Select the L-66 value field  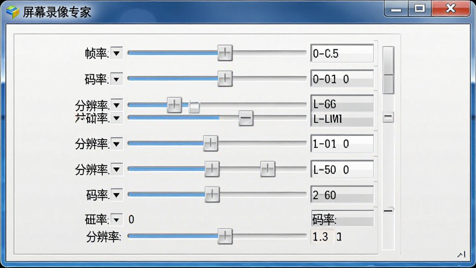[342, 104]
